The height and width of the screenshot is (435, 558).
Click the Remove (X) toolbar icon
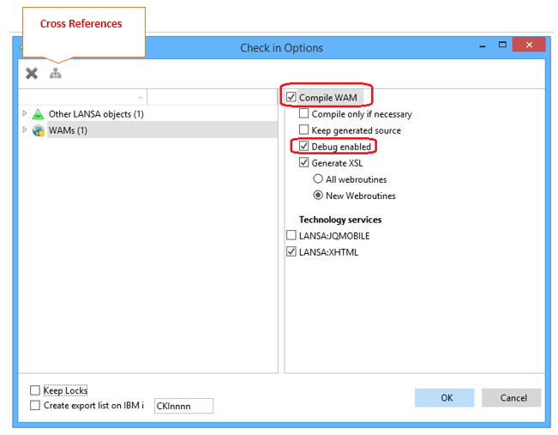coord(32,74)
